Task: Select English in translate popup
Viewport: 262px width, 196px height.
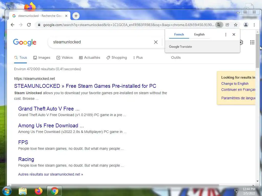Action: (x=199, y=34)
